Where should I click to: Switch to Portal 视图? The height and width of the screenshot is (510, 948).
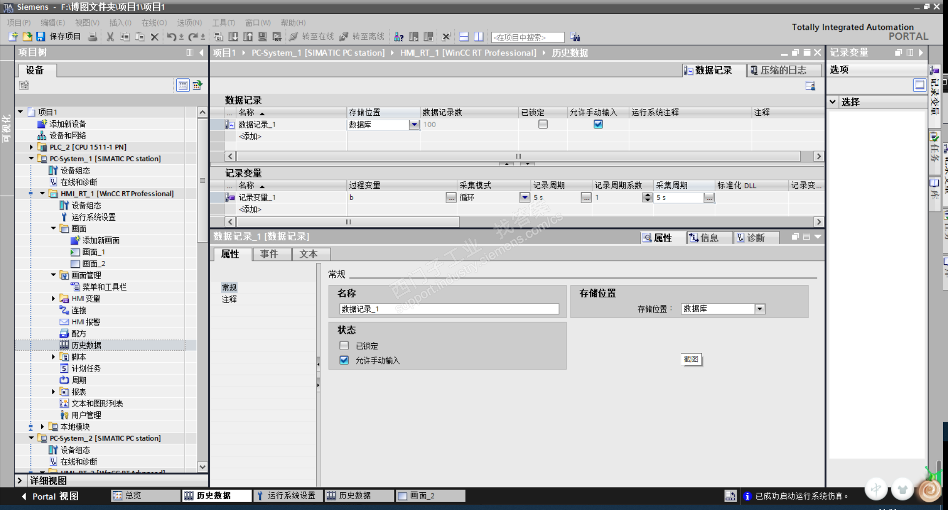(50, 496)
